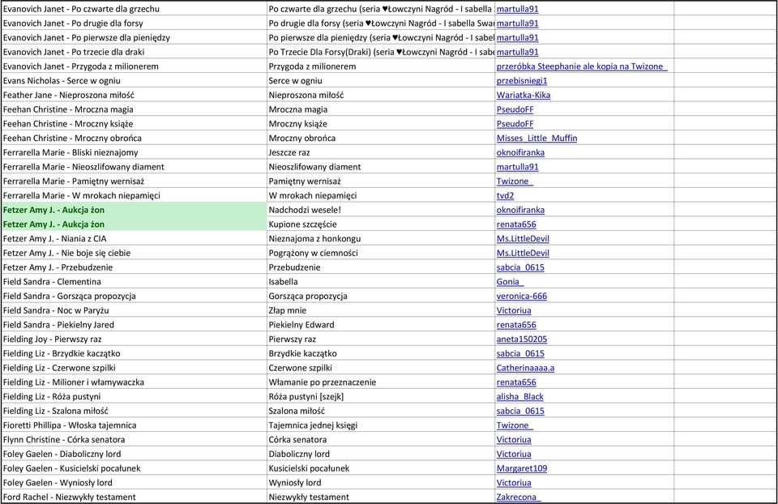Select cell 'Ferrarella Marie - Bliski nieznajomy'
The height and width of the screenshot is (504, 778).
pyautogui.click(x=134, y=152)
